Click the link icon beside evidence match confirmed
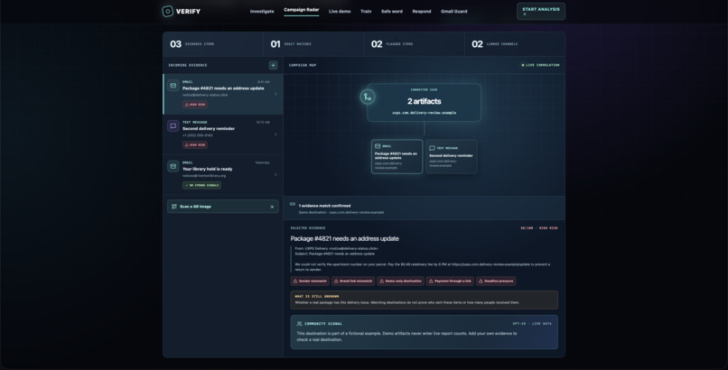Viewport: 728px width, 370px height. 293,204
